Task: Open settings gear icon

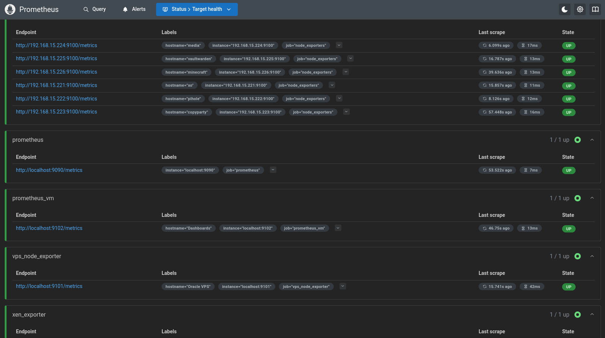Action: (x=580, y=9)
